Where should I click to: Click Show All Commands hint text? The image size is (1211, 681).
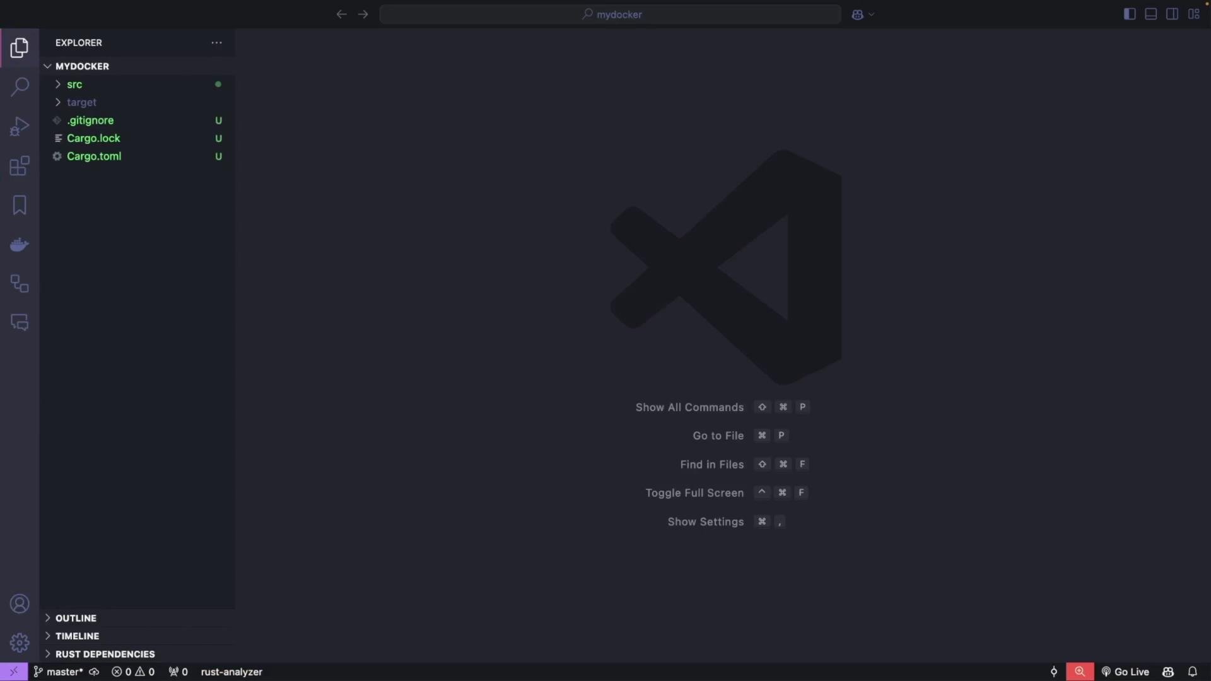(689, 407)
